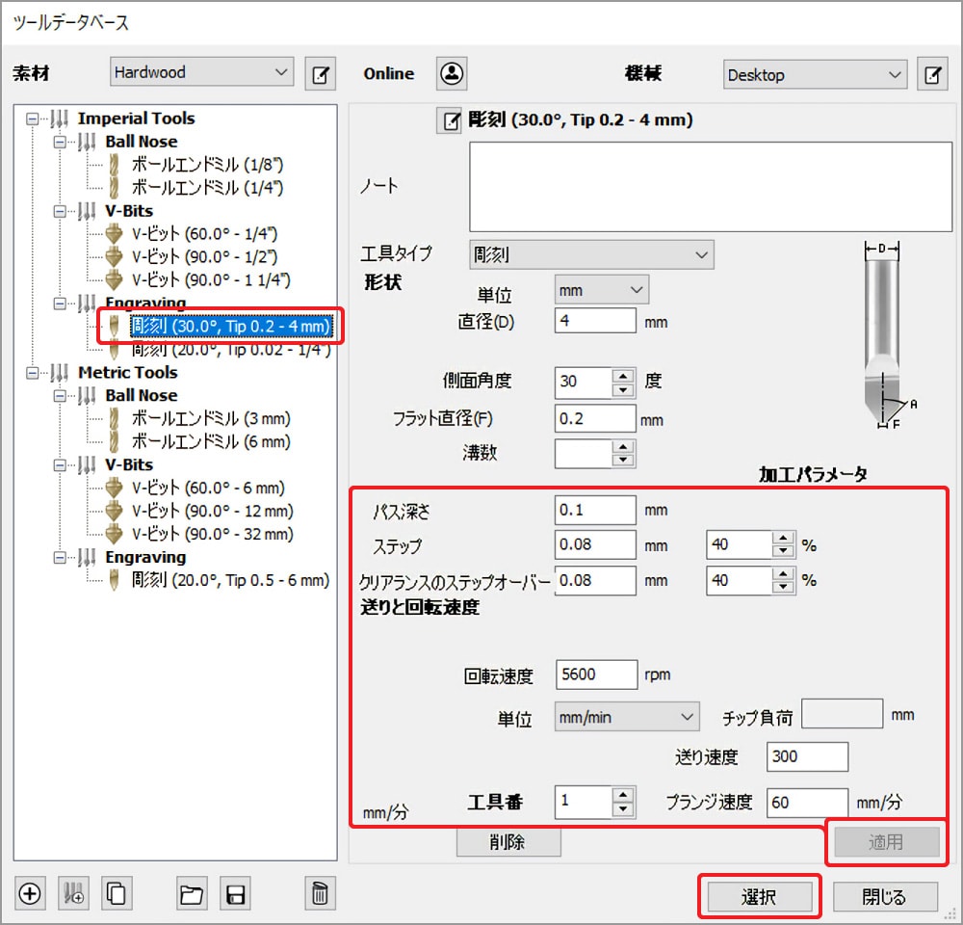Click the open folder import icon
Screen dimensions: 963x925
click(193, 893)
